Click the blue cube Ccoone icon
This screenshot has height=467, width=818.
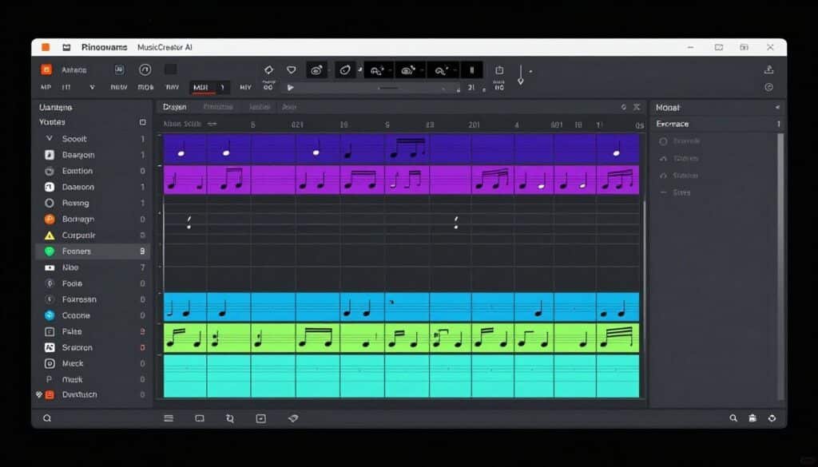49,315
